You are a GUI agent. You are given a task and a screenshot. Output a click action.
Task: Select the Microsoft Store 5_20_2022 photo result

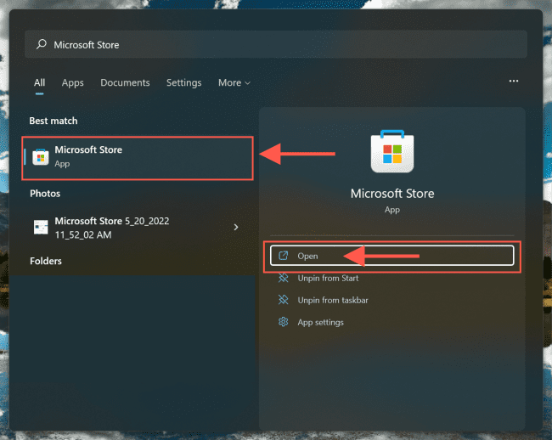127,227
